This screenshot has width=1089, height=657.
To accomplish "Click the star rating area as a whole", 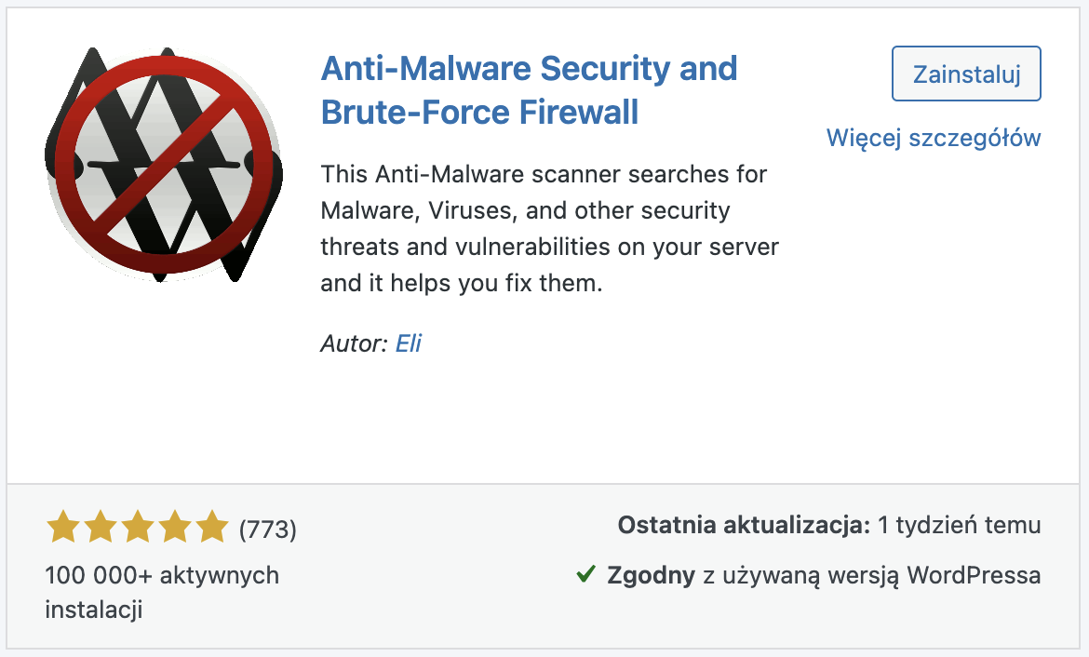I will [136, 527].
